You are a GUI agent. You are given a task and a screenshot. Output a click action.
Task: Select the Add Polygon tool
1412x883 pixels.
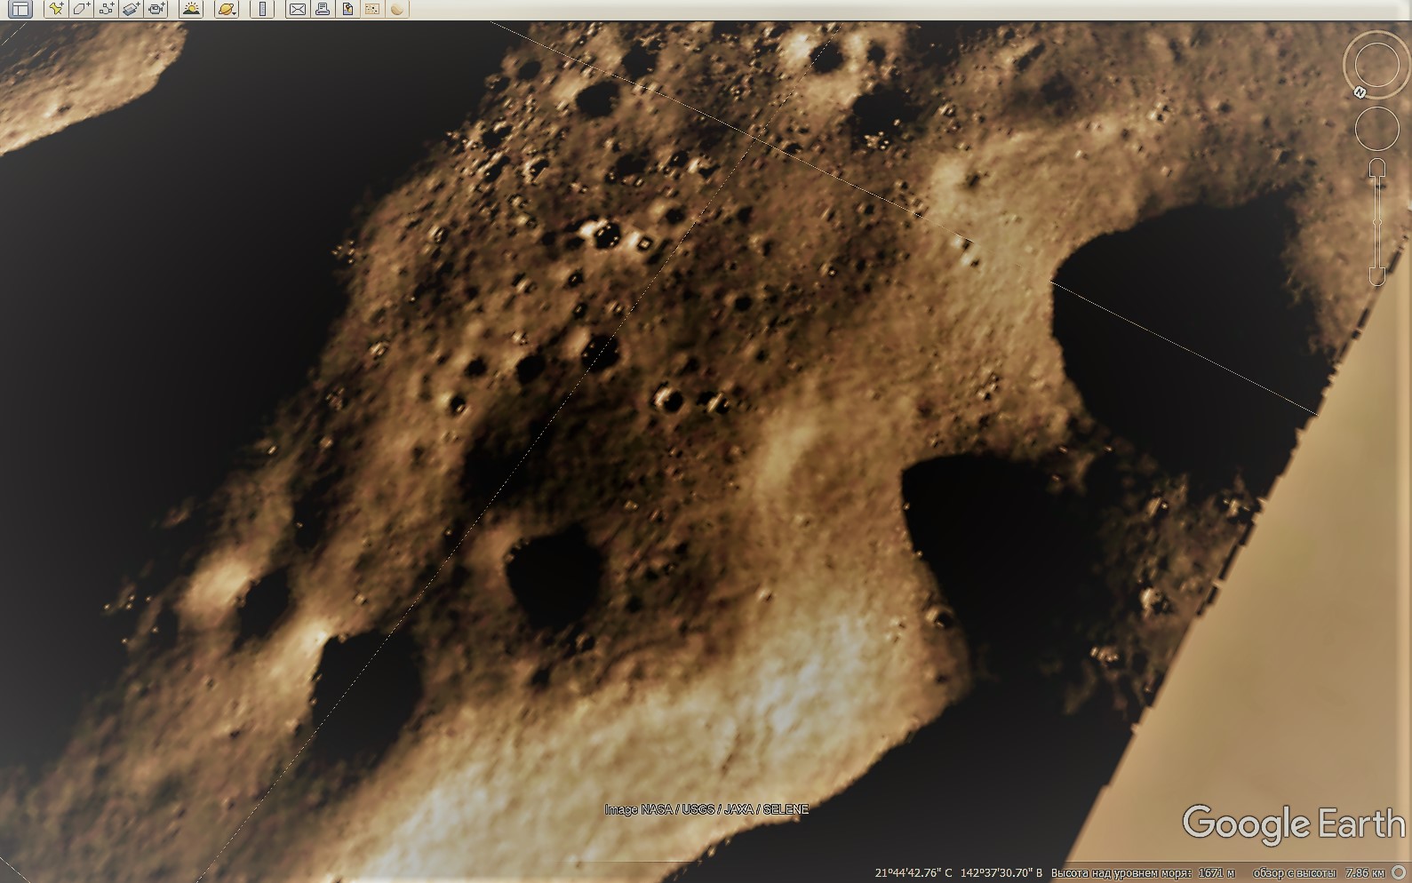(81, 10)
